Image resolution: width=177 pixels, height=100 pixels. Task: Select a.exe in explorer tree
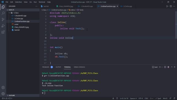tap(16, 24)
